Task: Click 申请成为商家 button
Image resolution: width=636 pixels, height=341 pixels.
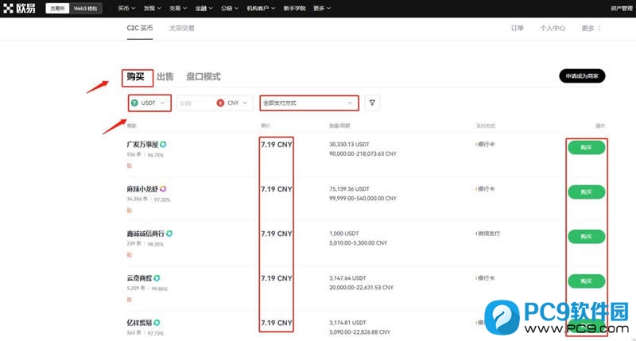Action: 582,76
